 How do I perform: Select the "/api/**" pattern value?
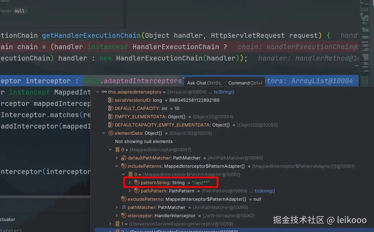(x=201, y=183)
